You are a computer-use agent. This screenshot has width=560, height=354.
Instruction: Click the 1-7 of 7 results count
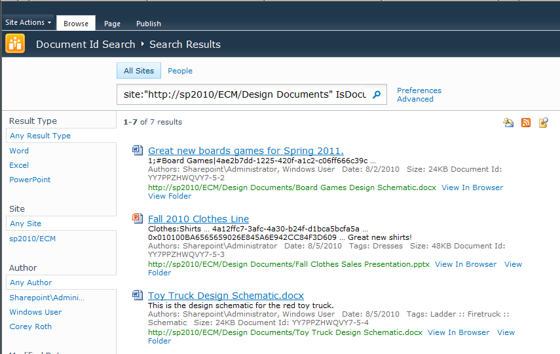tap(153, 122)
